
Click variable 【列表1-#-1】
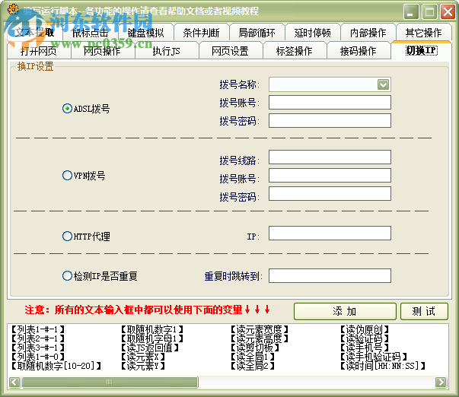[38, 330]
